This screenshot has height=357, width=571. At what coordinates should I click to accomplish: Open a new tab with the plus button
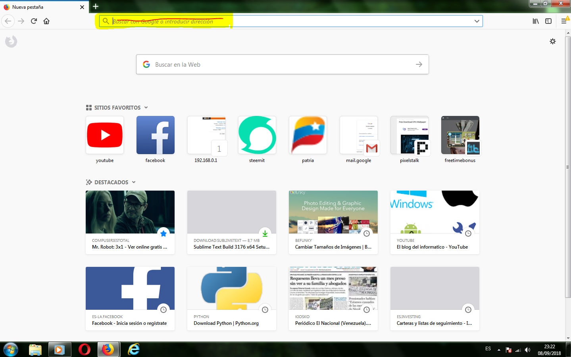[x=96, y=6]
